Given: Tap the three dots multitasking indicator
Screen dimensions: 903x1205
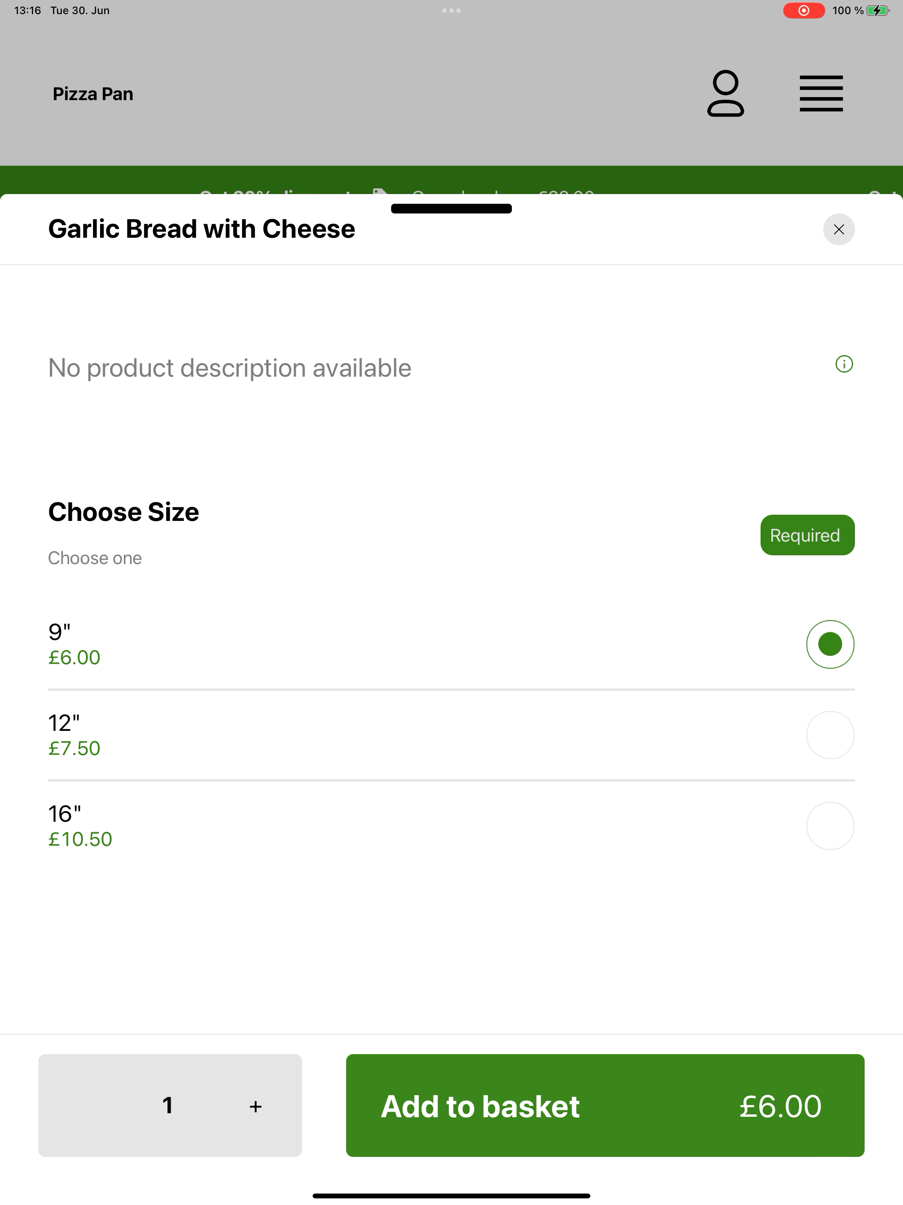Looking at the screenshot, I should (x=451, y=10).
